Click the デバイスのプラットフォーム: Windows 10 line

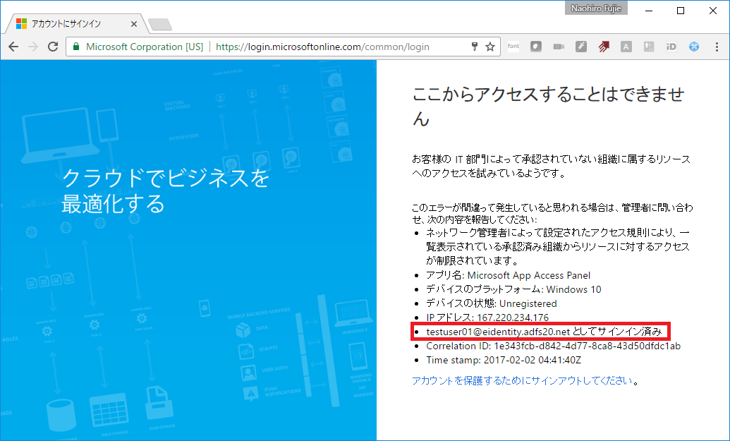(513, 289)
